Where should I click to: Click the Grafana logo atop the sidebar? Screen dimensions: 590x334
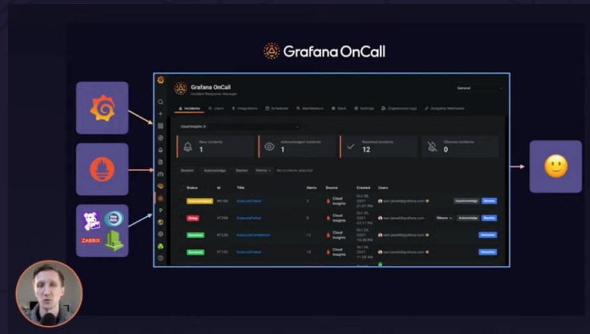coord(161,80)
